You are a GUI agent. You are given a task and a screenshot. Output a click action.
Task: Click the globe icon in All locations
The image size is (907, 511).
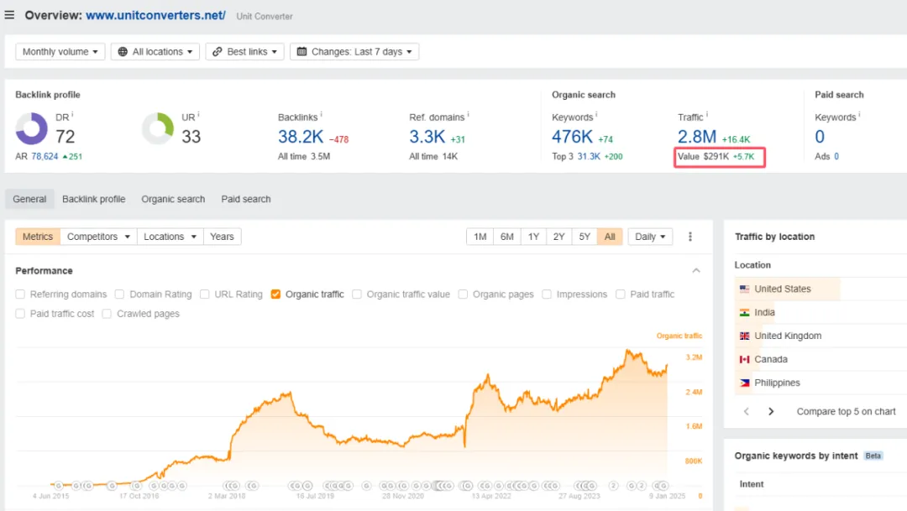[123, 51]
